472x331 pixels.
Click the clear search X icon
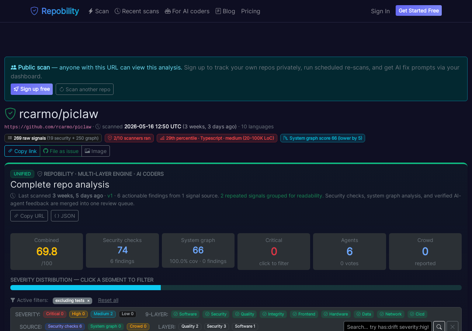[x=452, y=326]
